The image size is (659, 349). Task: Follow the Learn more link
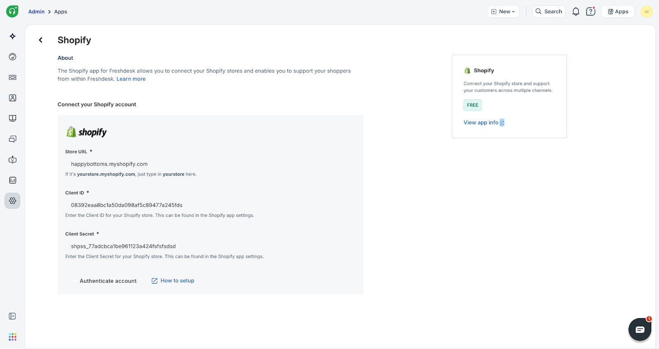click(x=131, y=79)
